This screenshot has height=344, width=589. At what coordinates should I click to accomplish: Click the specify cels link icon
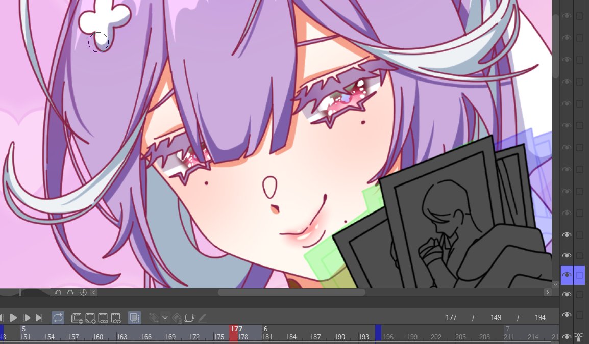[x=103, y=317]
